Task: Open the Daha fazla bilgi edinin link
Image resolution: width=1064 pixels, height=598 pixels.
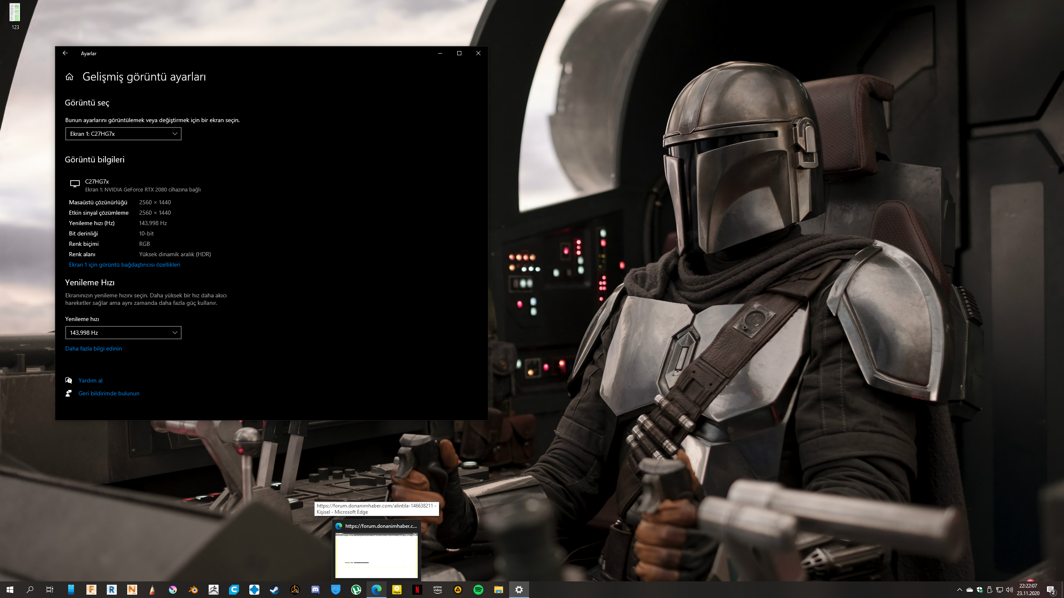Action: point(94,348)
